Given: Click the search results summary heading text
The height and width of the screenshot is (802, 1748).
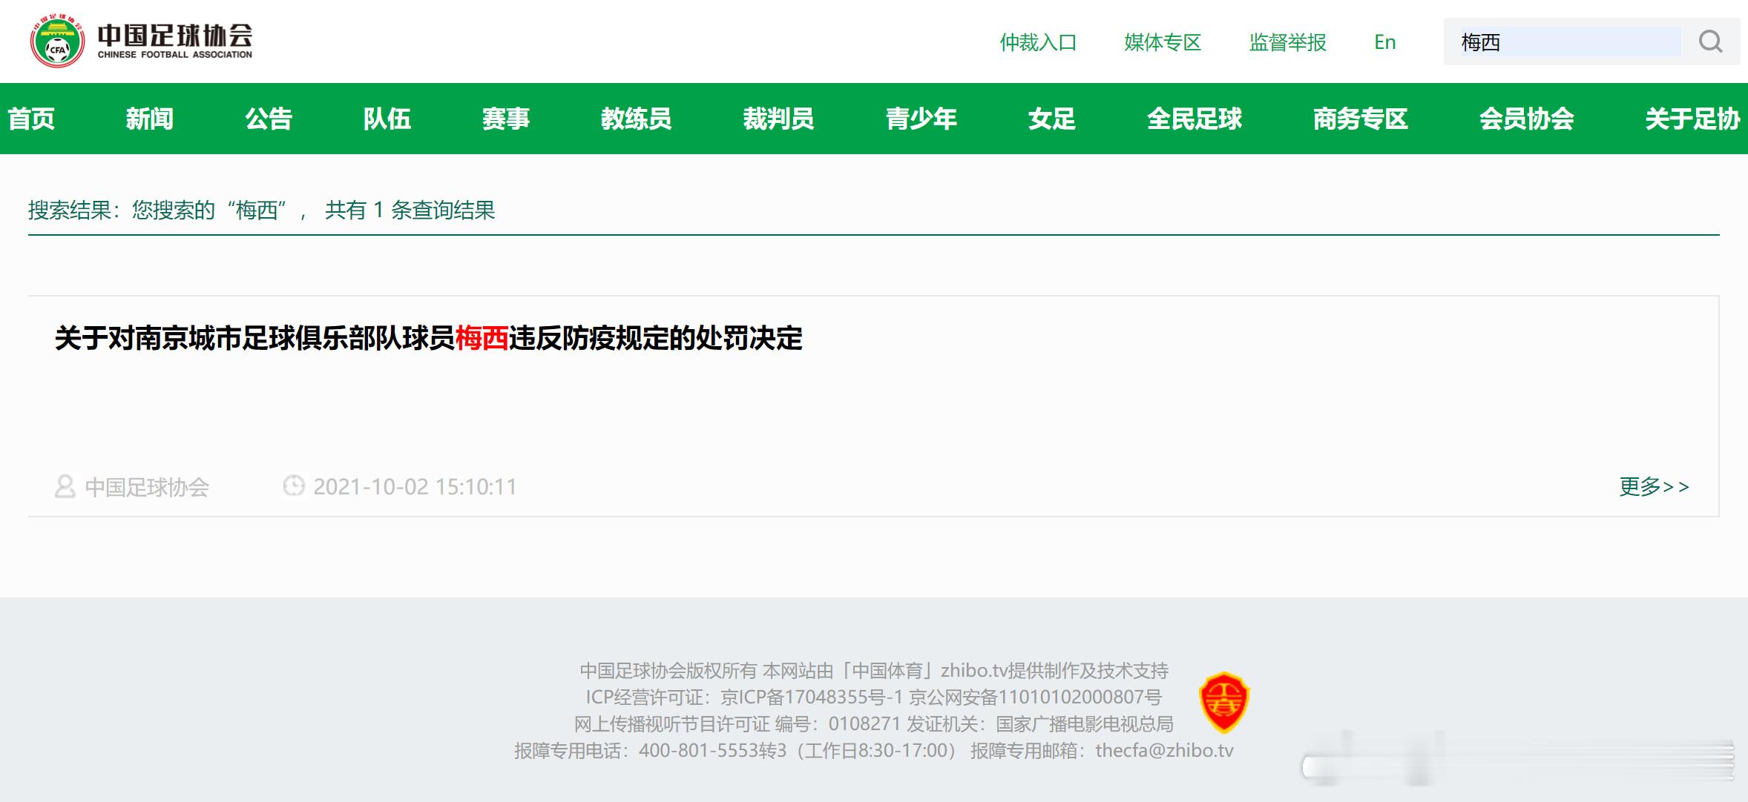Looking at the screenshot, I should (262, 210).
